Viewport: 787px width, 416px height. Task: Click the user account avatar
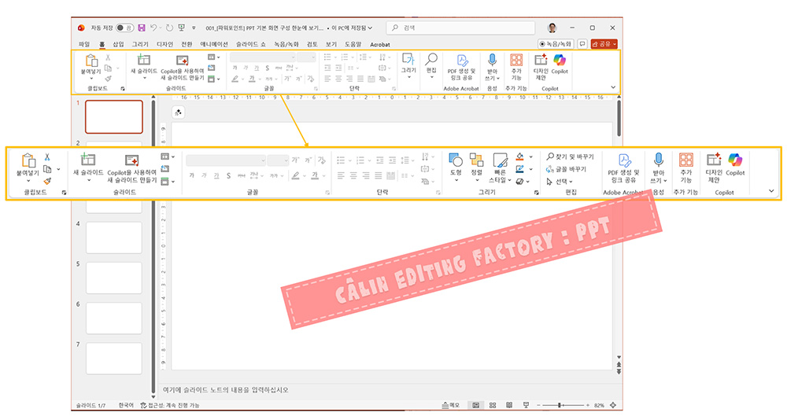click(x=552, y=28)
